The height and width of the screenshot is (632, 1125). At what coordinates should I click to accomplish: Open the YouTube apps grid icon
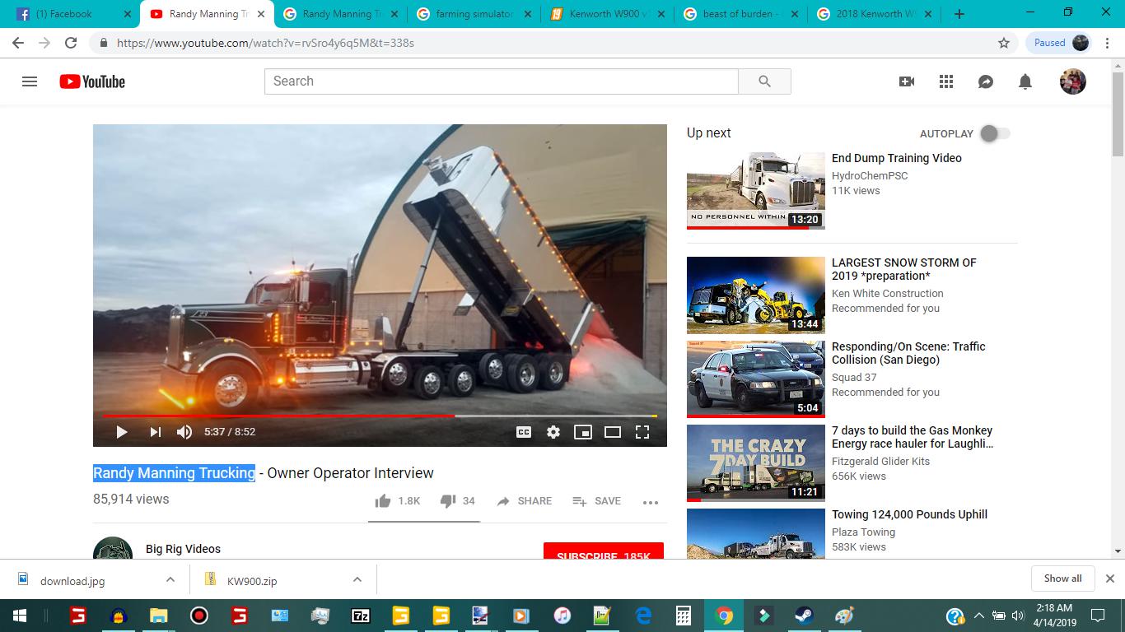pyautogui.click(x=946, y=81)
